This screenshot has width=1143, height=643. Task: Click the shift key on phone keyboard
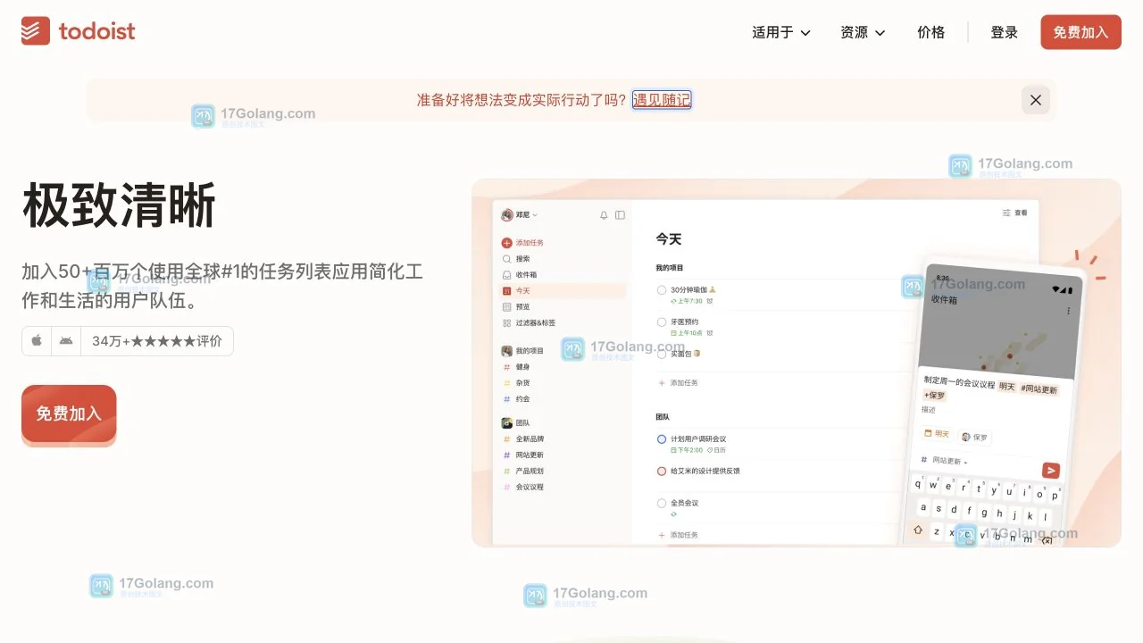point(918,529)
